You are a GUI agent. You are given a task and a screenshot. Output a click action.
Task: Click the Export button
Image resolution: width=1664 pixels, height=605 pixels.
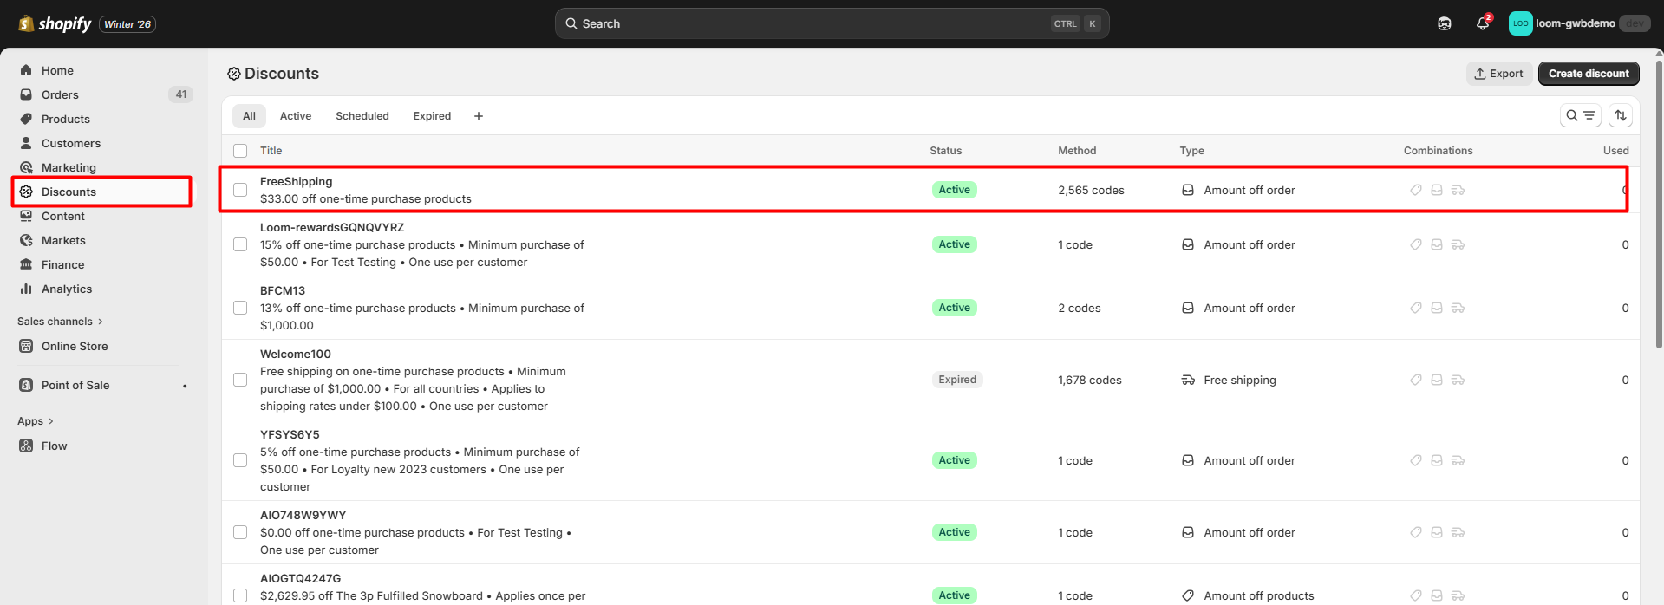1498,74
